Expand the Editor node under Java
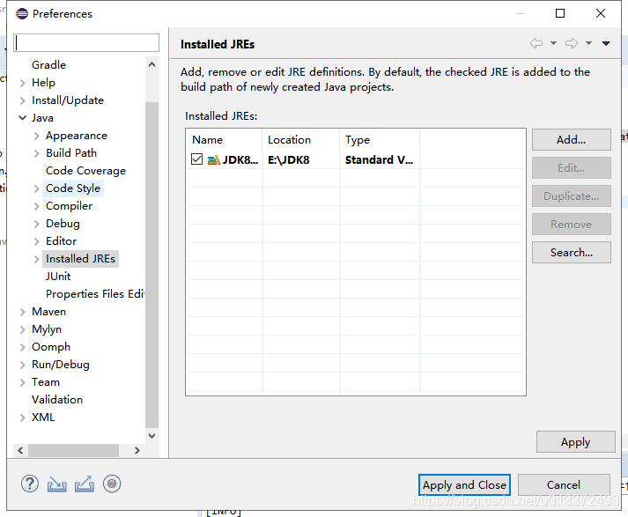 36,241
